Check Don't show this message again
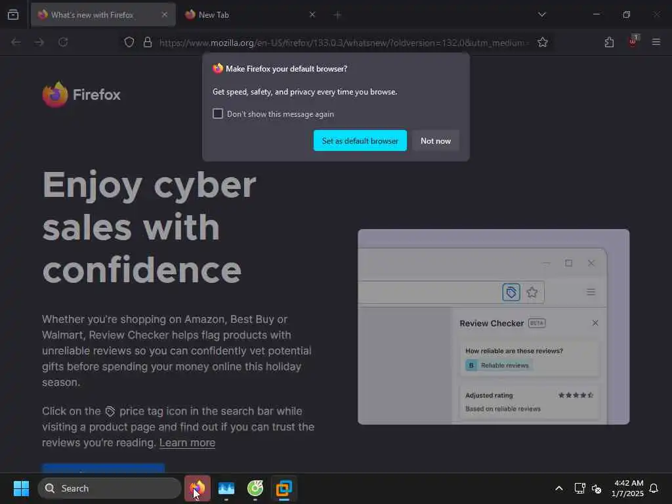The image size is (672, 504). click(x=218, y=114)
